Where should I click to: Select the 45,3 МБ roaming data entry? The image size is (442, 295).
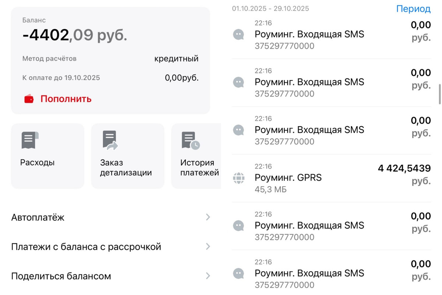tap(271, 190)
